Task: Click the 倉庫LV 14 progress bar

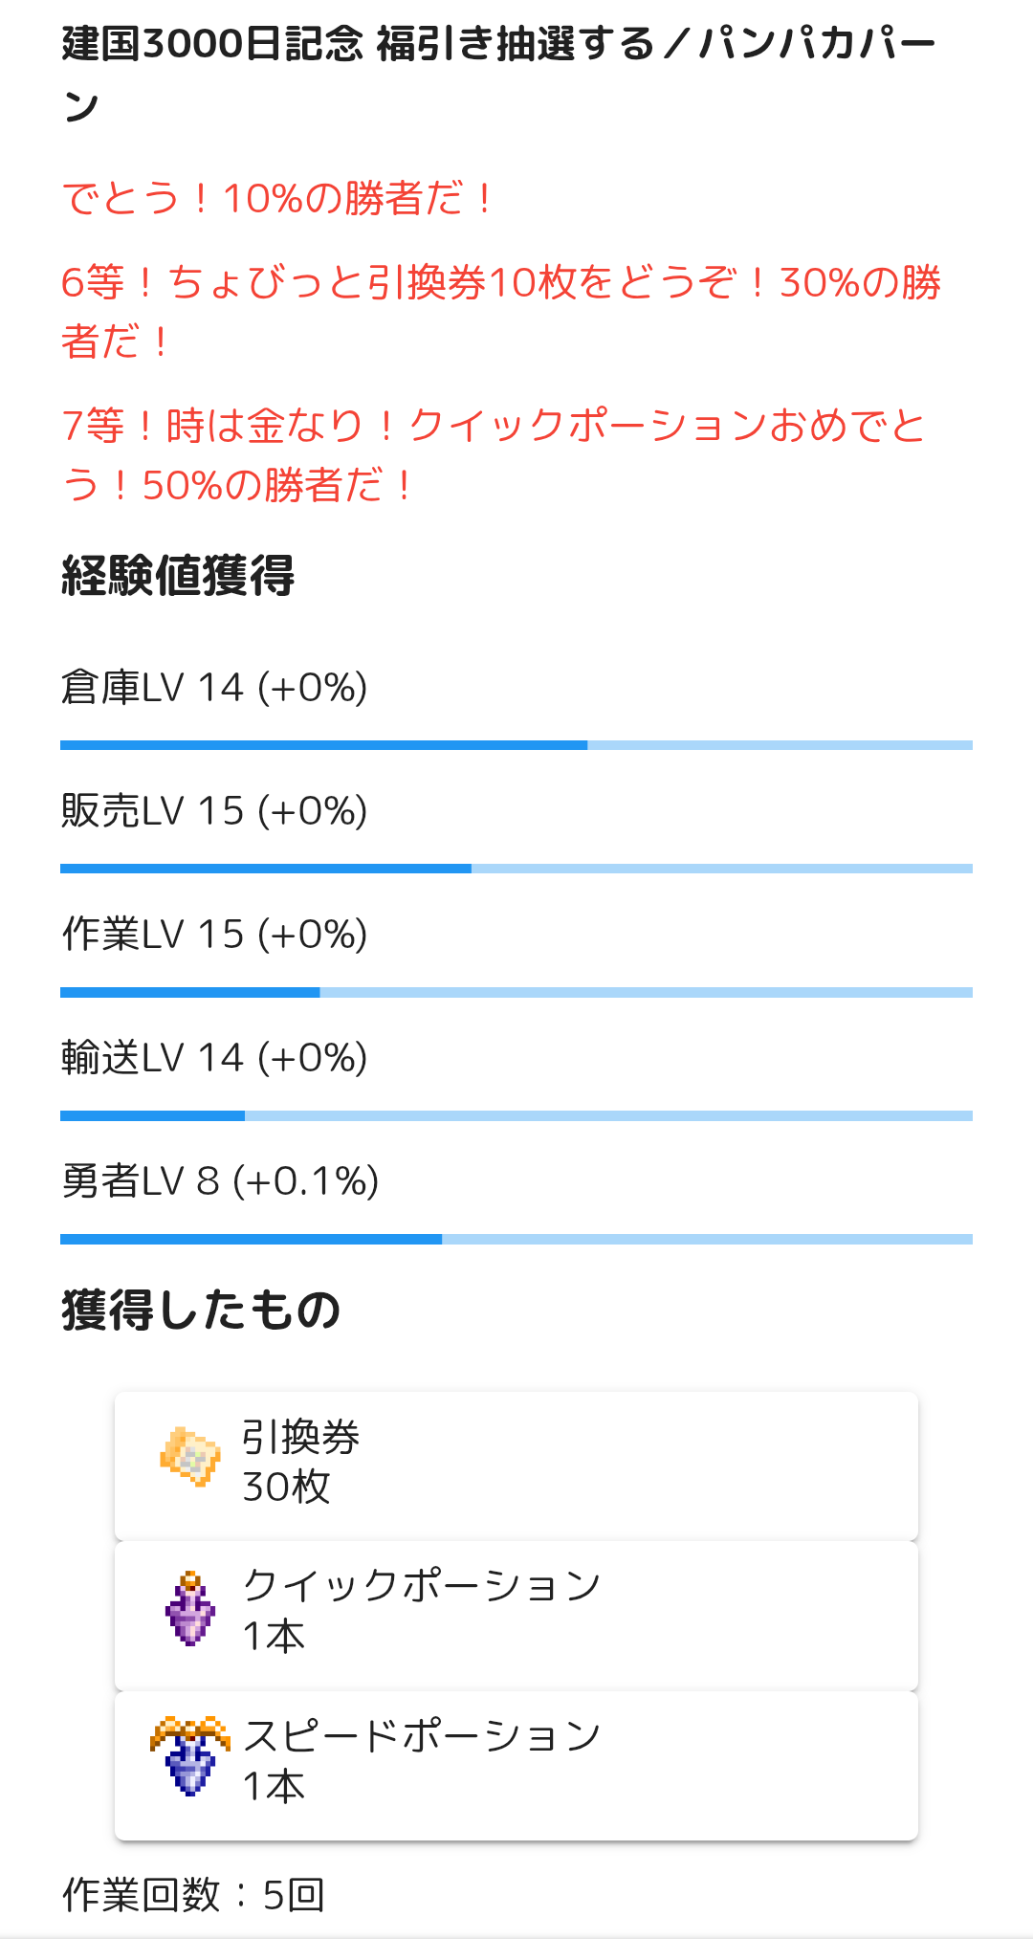Action: tap(516, 745)
